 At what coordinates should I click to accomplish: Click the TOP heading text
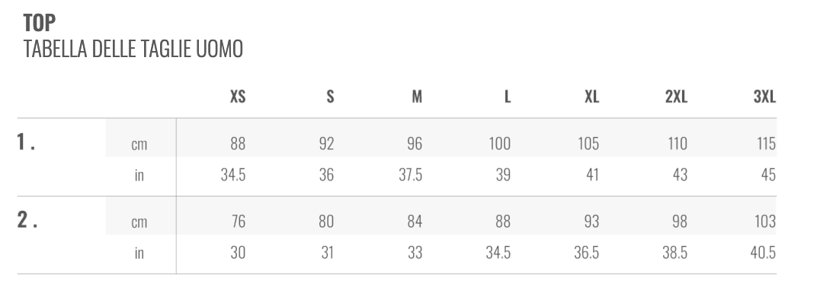(x=40, y=23)
